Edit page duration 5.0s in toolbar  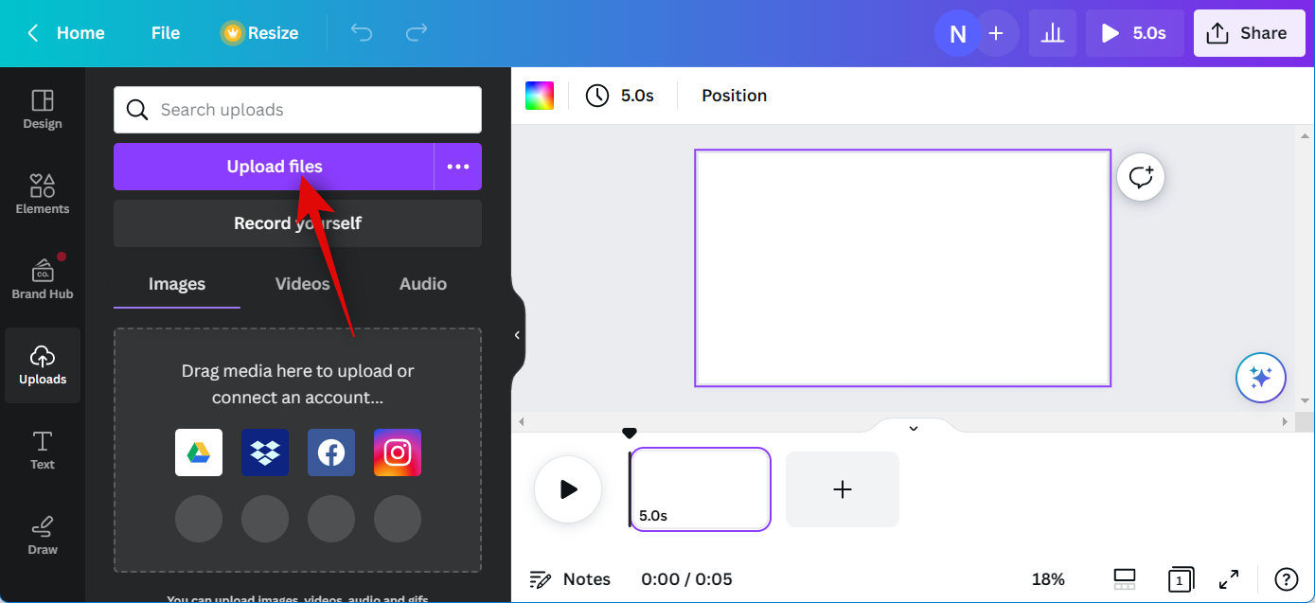point(620,96)
